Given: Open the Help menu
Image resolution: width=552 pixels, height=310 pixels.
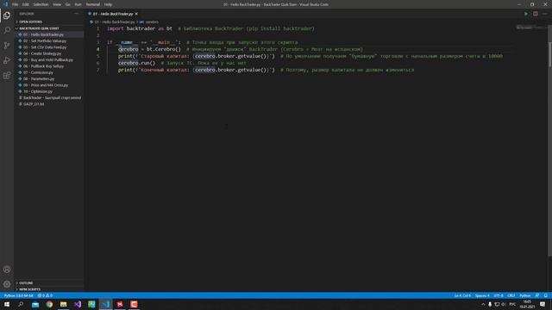Looking at the screenshot, I should pos(108,4).
